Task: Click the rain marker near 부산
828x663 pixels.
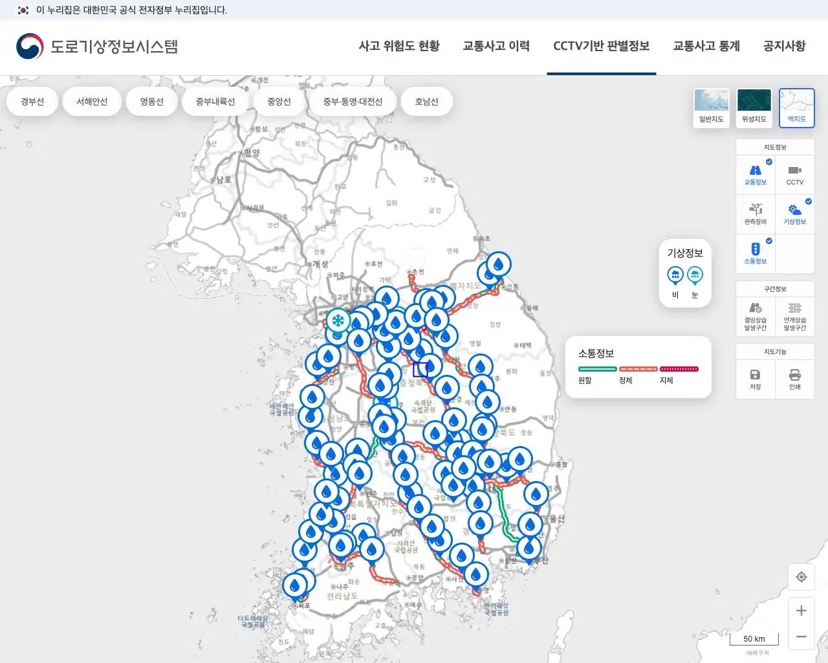Action: tap(528, 549)
